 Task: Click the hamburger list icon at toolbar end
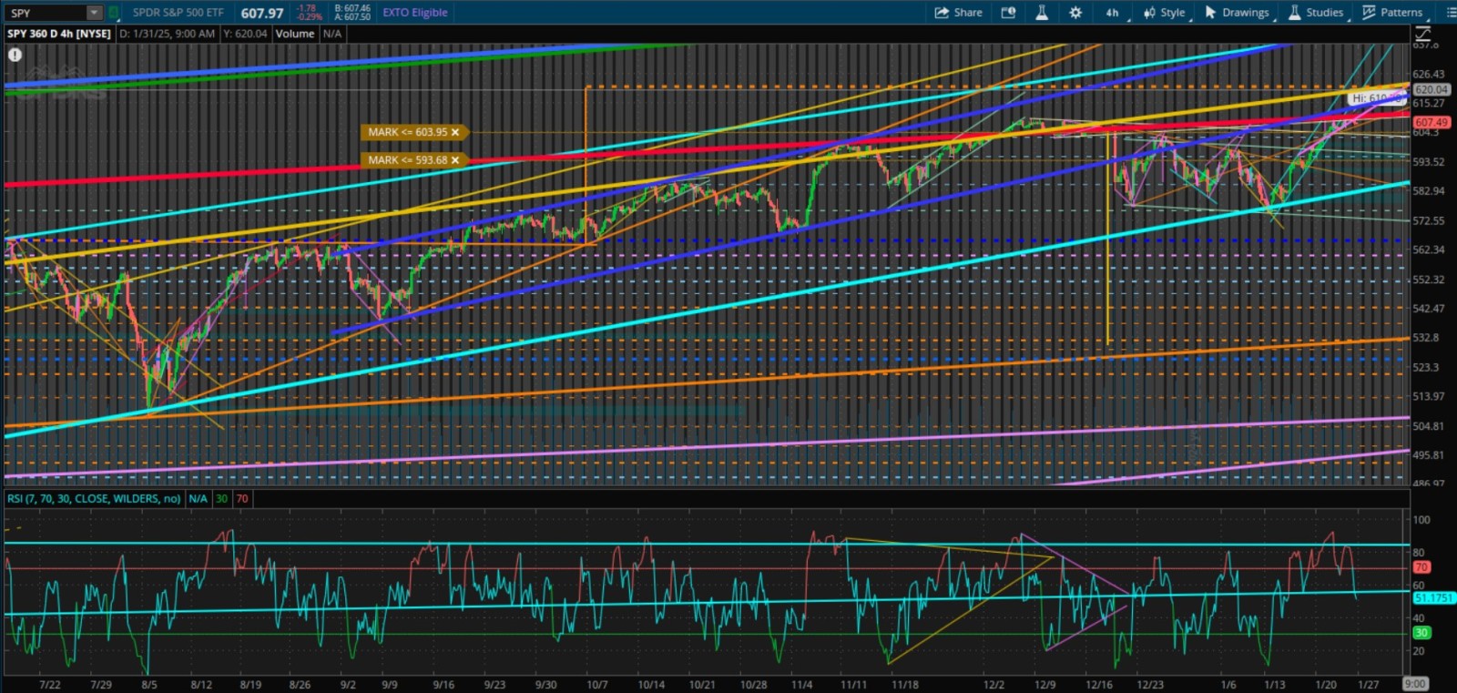1452,13
